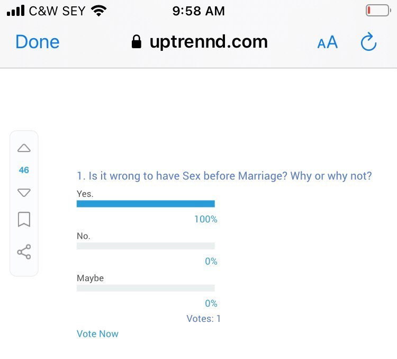The height and width of the screenshot is (359, 397).
Task: Open the poll question title link
Action: pyautogui.click(x=224, y=176)
